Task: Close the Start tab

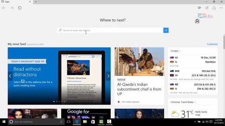Action: (30, 2)
